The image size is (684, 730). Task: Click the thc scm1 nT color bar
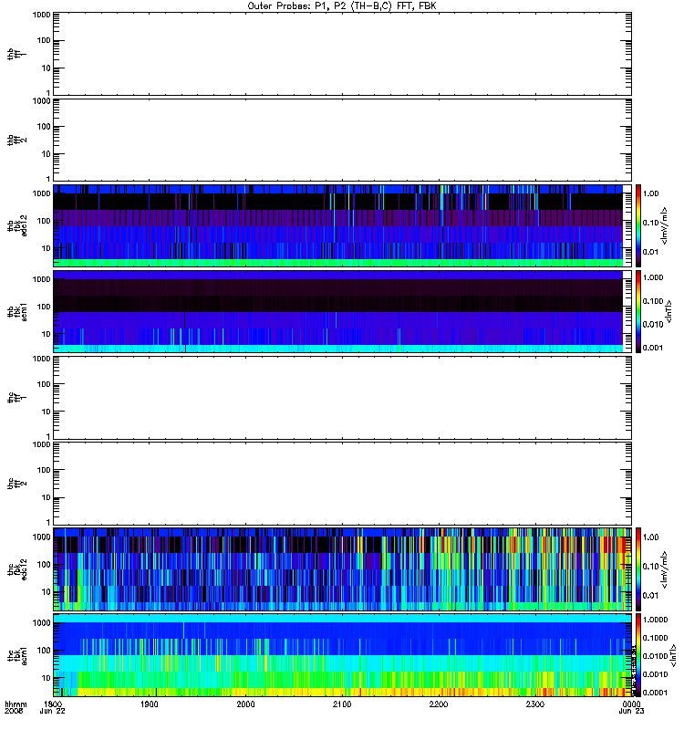(x=638, y=655)
